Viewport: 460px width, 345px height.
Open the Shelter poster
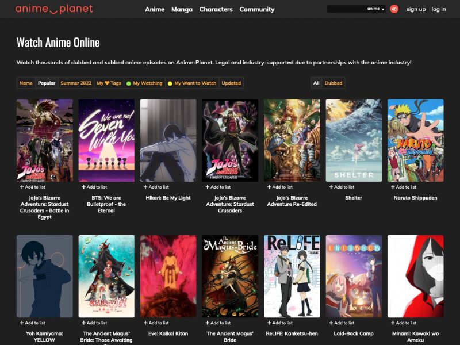point(354,140)
